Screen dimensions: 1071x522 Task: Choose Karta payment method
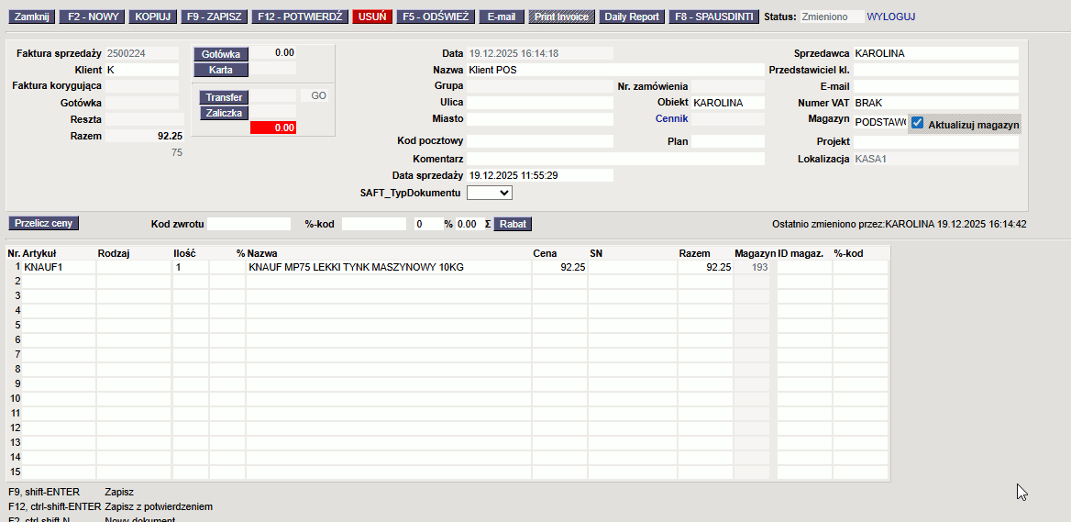[220, 70]
